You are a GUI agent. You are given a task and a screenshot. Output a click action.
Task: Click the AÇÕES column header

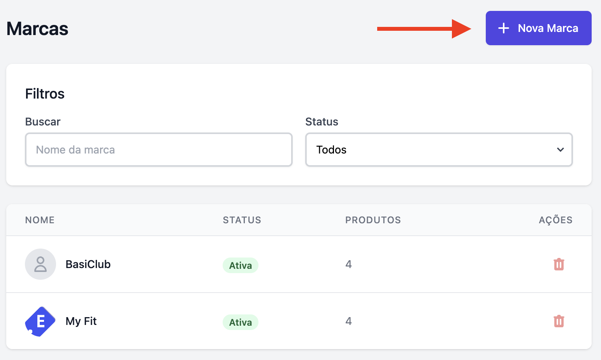coord(555,220)
